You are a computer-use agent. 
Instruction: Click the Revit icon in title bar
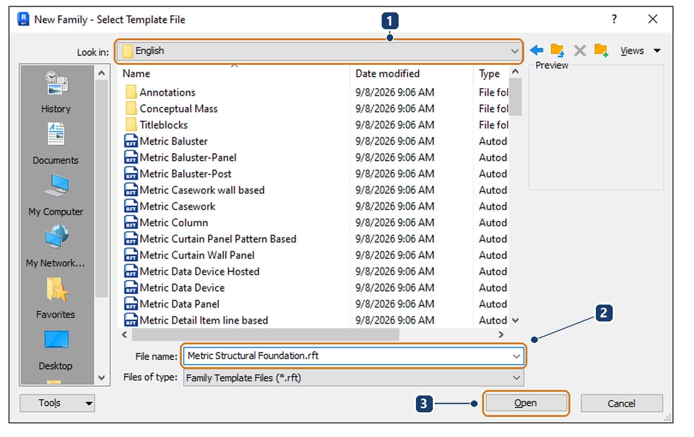23,19
